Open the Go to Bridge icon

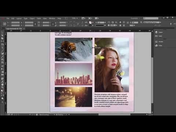point(66,18)
